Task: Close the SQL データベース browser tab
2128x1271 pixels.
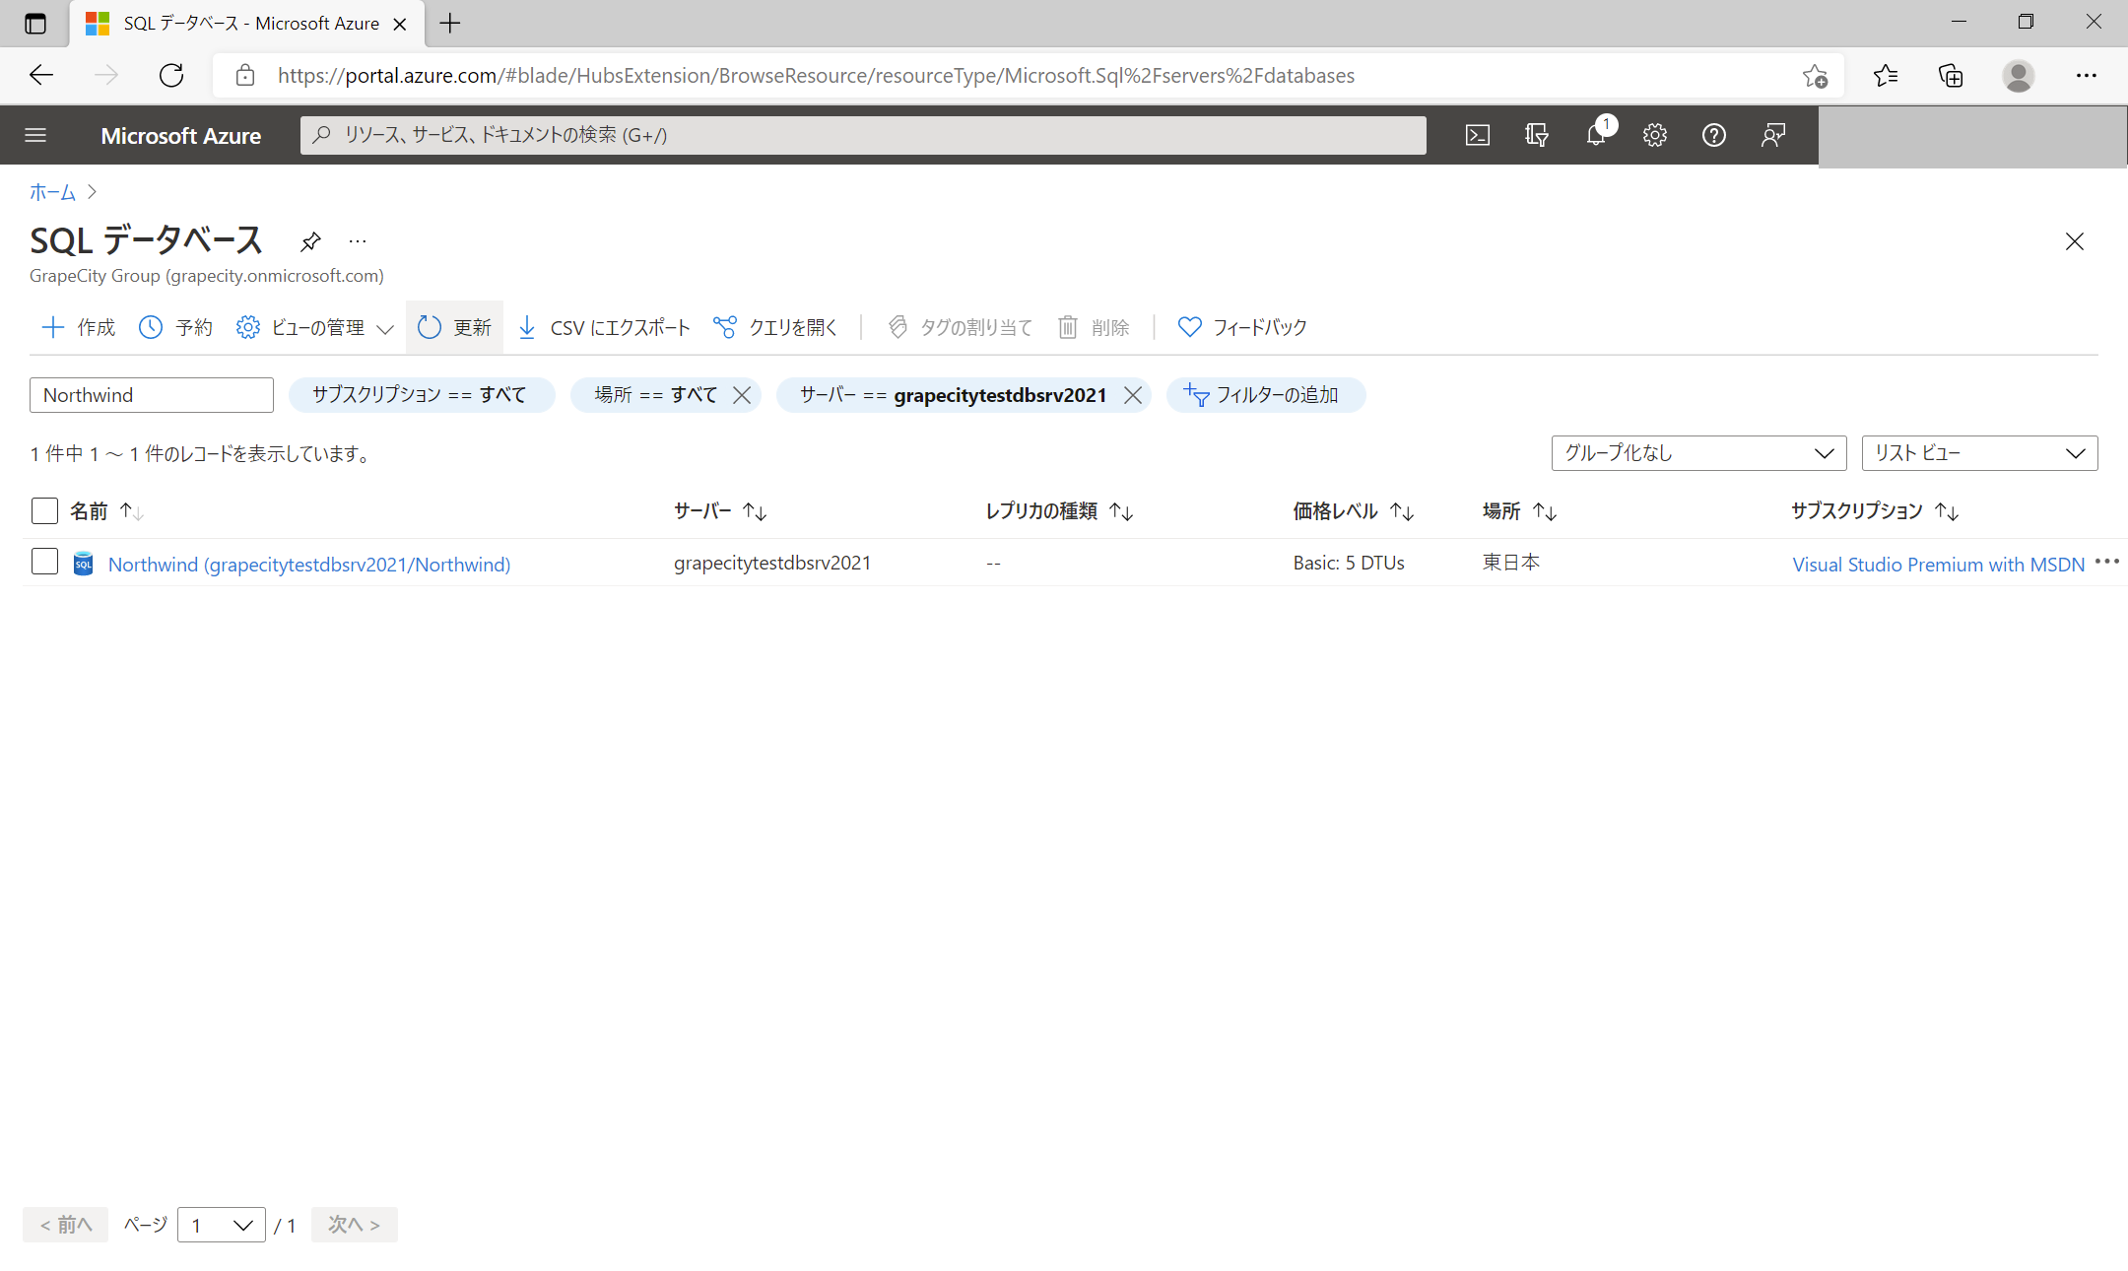Action: pos(400,24)
